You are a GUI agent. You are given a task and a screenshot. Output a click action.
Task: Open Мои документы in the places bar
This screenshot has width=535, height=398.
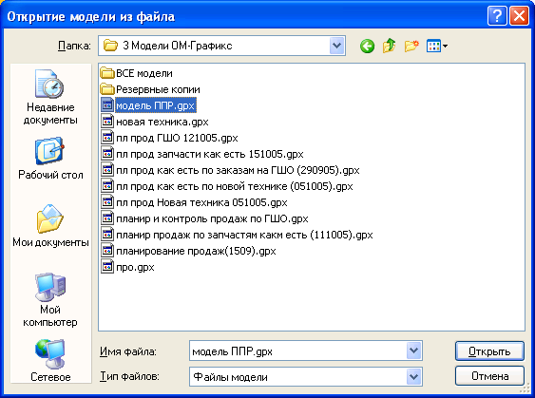point(50,226)
